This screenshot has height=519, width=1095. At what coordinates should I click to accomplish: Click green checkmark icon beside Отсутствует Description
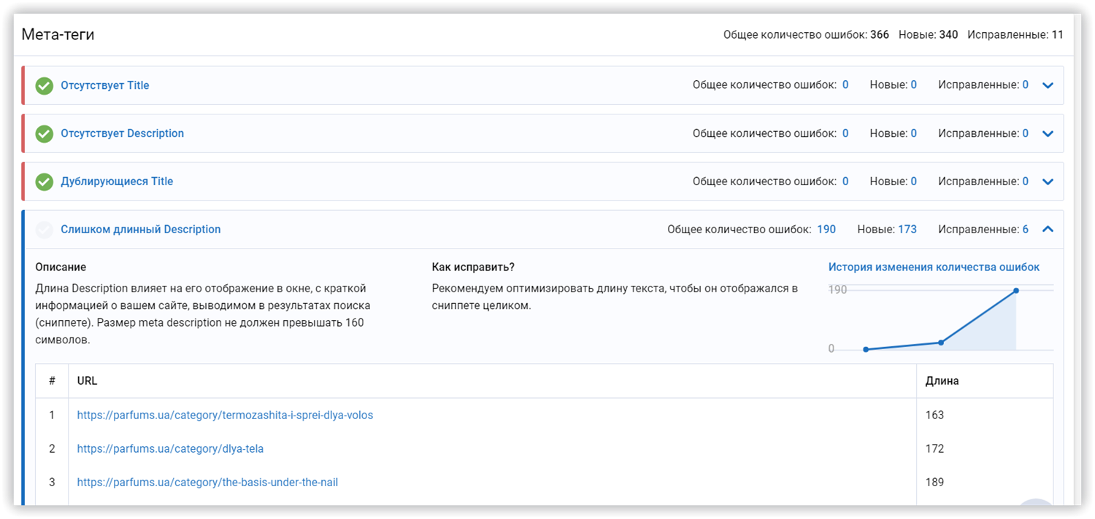click(45, 133)
